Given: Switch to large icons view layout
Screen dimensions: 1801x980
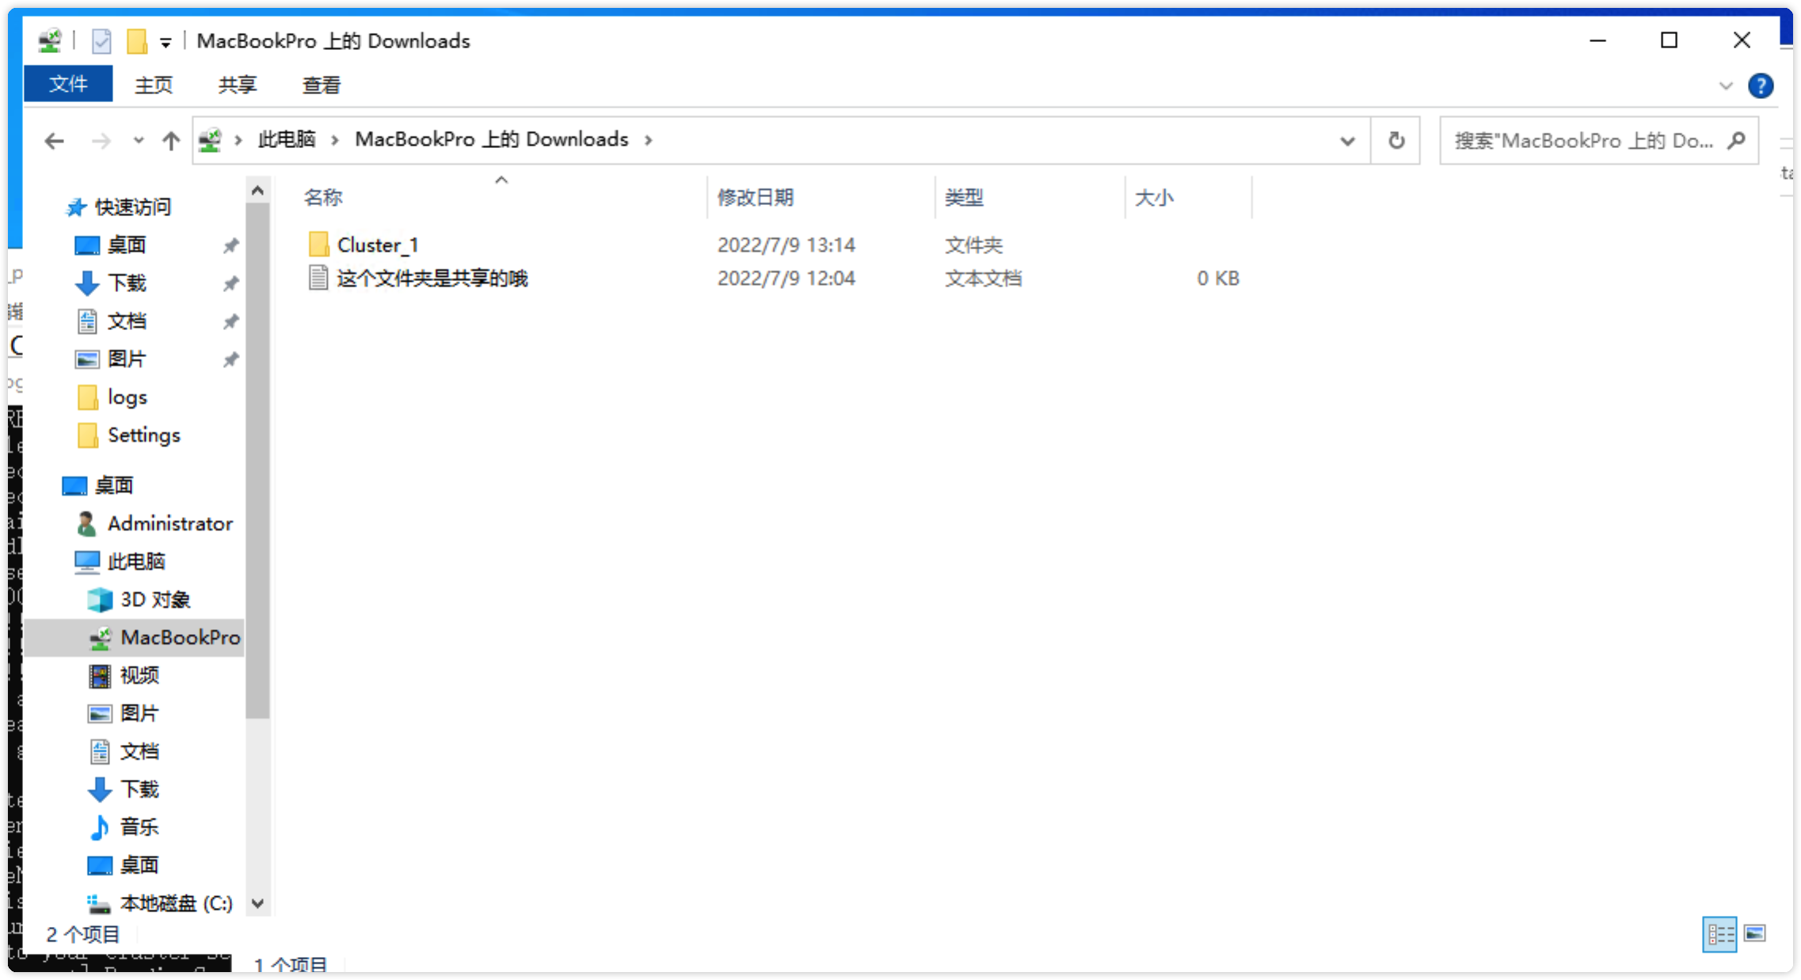Looking at the screenshot, I should tap(1755, 934).
